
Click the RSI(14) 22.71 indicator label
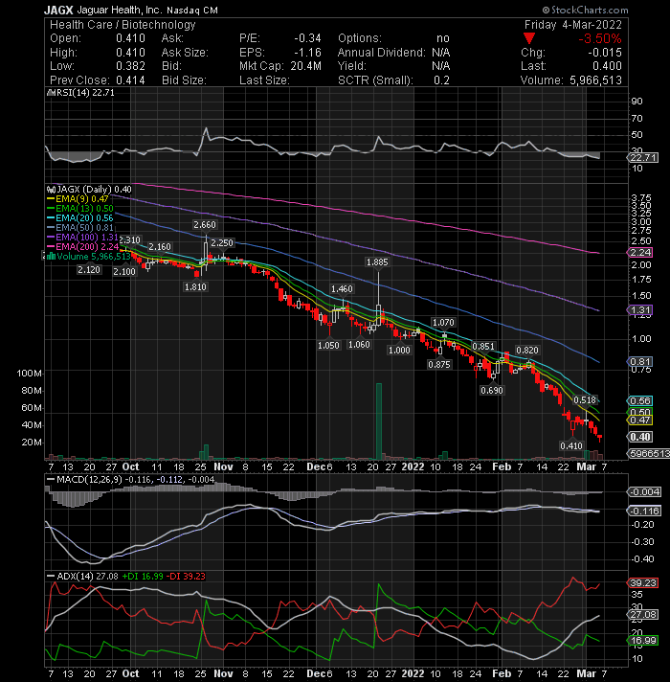tap(81, 93)
